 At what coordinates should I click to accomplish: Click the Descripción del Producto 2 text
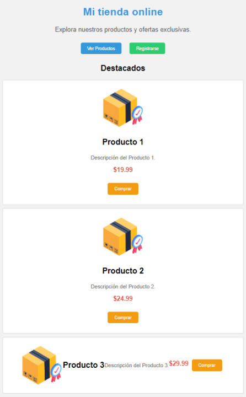[123, 287]
